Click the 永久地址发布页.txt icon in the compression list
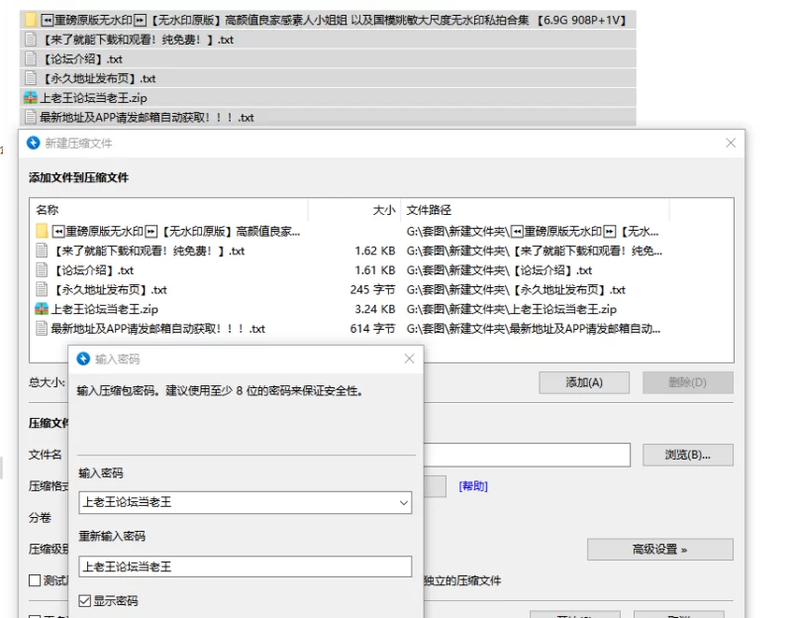This screenshot has height=618, width=792. 43,290
